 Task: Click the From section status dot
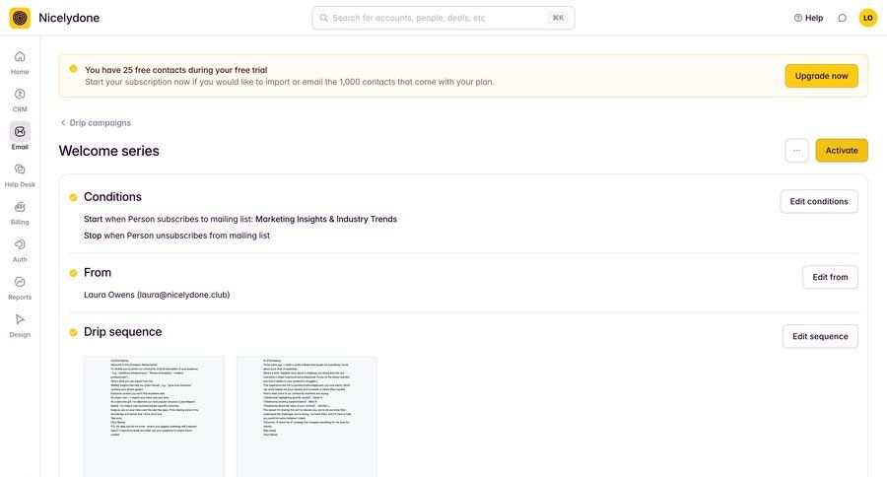73,273
